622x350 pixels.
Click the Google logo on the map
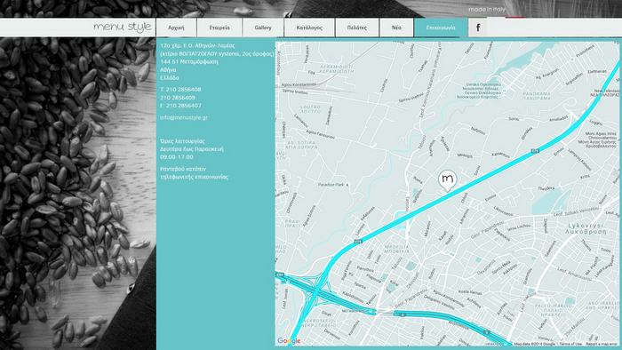click(289, 341)
